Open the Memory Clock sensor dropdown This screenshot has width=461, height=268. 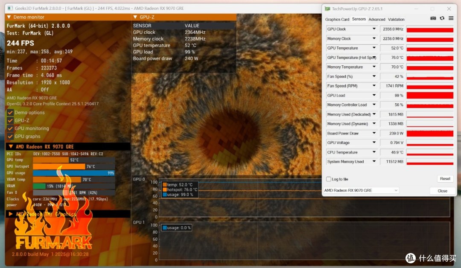(x=374, y=38)
